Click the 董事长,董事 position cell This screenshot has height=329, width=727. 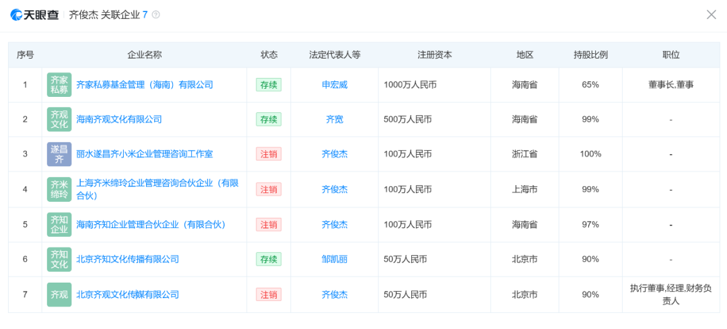pyautogui.click(x=671, y=85)
